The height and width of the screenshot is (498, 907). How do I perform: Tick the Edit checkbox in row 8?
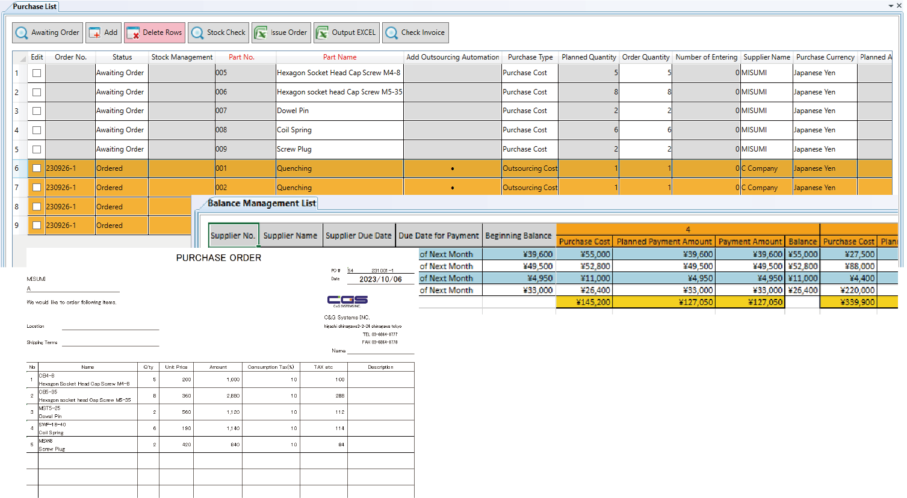(37, 207)
